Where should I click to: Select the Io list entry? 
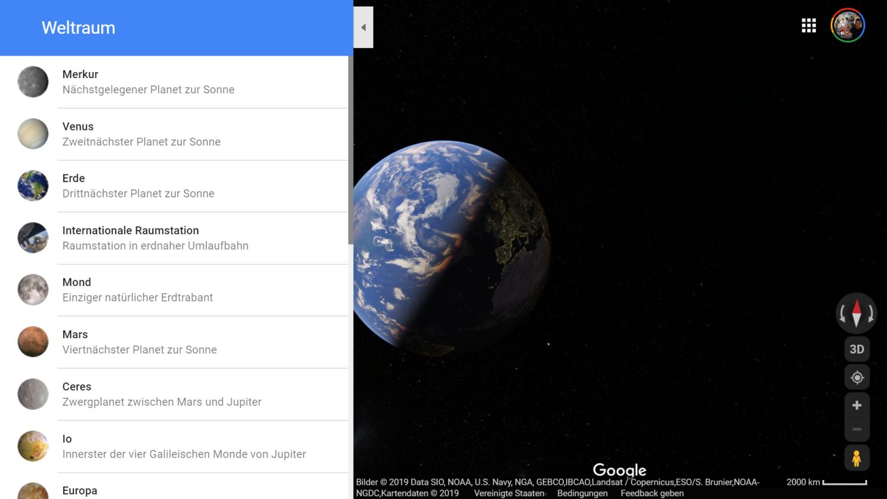click(174, 446)
